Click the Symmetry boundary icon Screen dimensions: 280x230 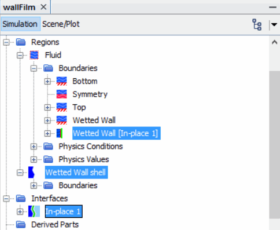click(x=62, y=94)
